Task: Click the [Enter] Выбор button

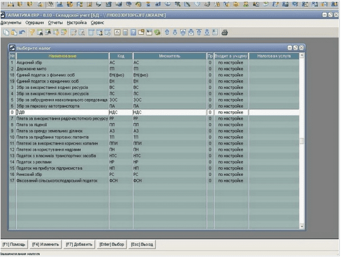Action: (x=111, y=244)
